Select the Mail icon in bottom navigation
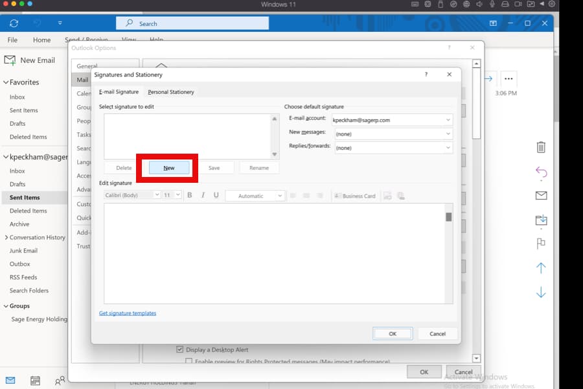583x389 pixels. click(10, 381)
